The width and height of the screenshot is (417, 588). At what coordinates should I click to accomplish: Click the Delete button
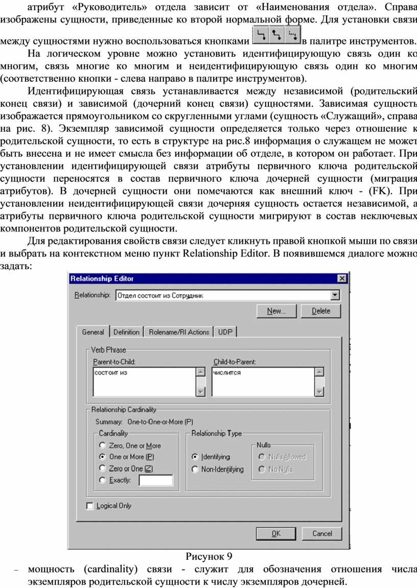pos(321,311)
